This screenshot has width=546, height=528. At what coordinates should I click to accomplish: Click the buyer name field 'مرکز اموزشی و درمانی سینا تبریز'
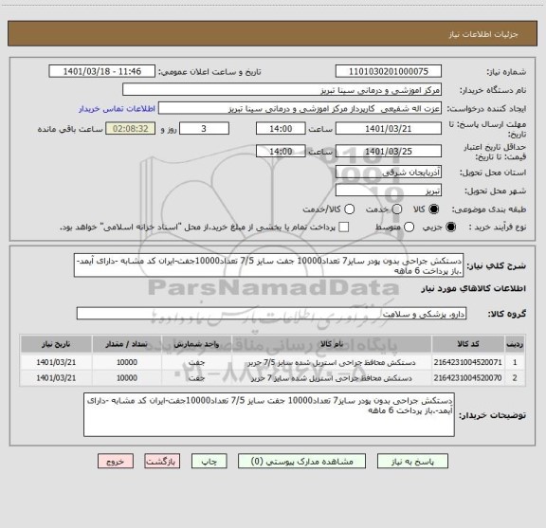click(282, 90)
